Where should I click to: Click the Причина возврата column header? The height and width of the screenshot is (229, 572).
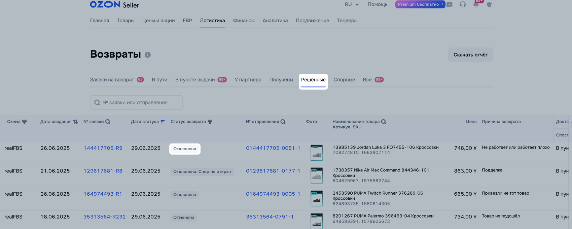coord(501,122)
